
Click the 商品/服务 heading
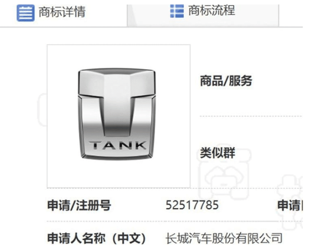(226, 81)
